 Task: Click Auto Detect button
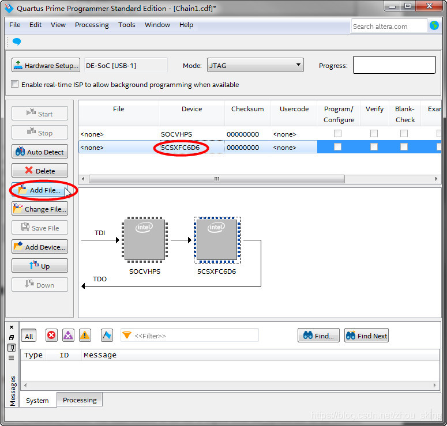pyautogui.click(x=40, y=152)
